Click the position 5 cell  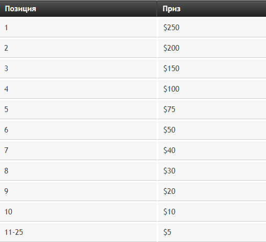coord(78,109)
